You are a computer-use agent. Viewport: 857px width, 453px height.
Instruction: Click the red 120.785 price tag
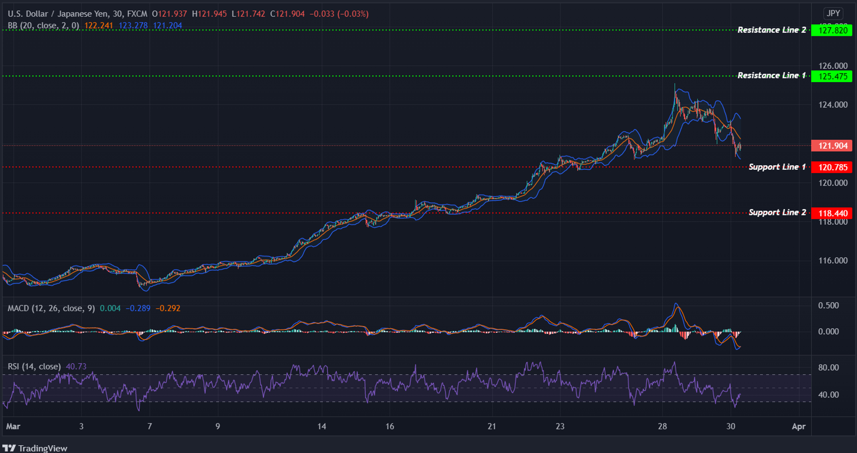[832, 167]
